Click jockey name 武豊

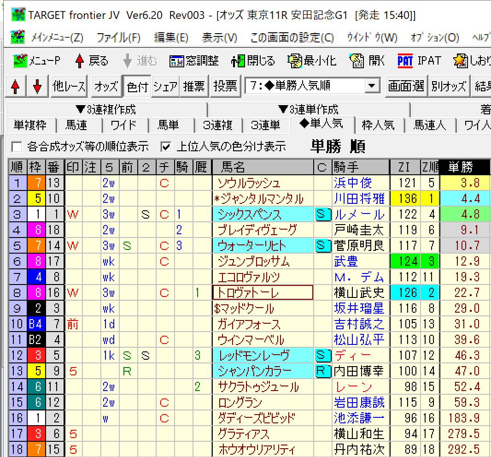346,261
